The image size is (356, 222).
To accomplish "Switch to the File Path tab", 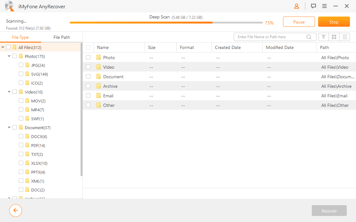I will [x=61, y=37].
